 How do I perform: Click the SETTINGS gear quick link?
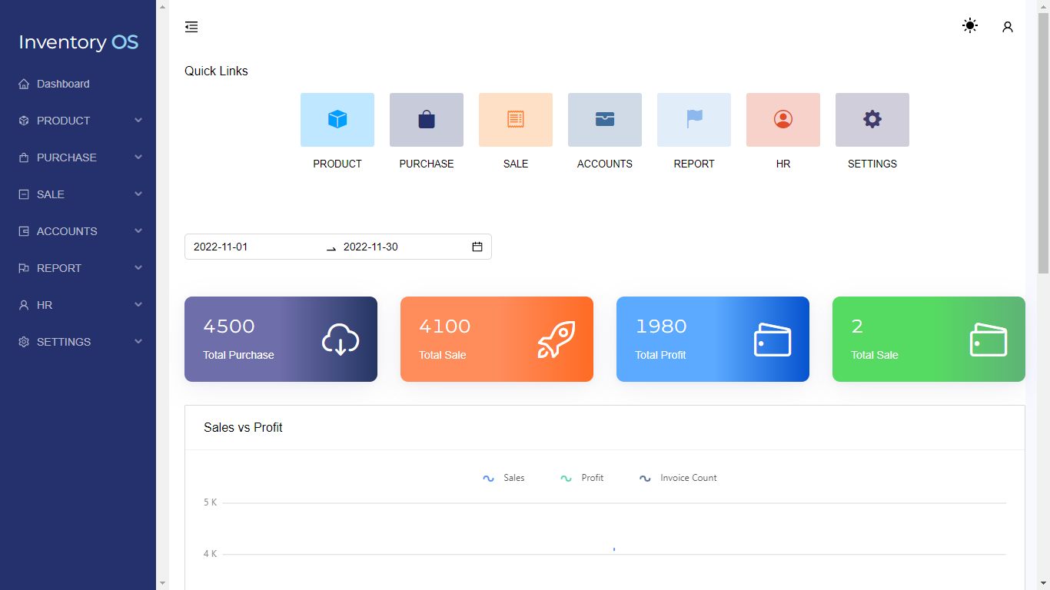[872, 120]
